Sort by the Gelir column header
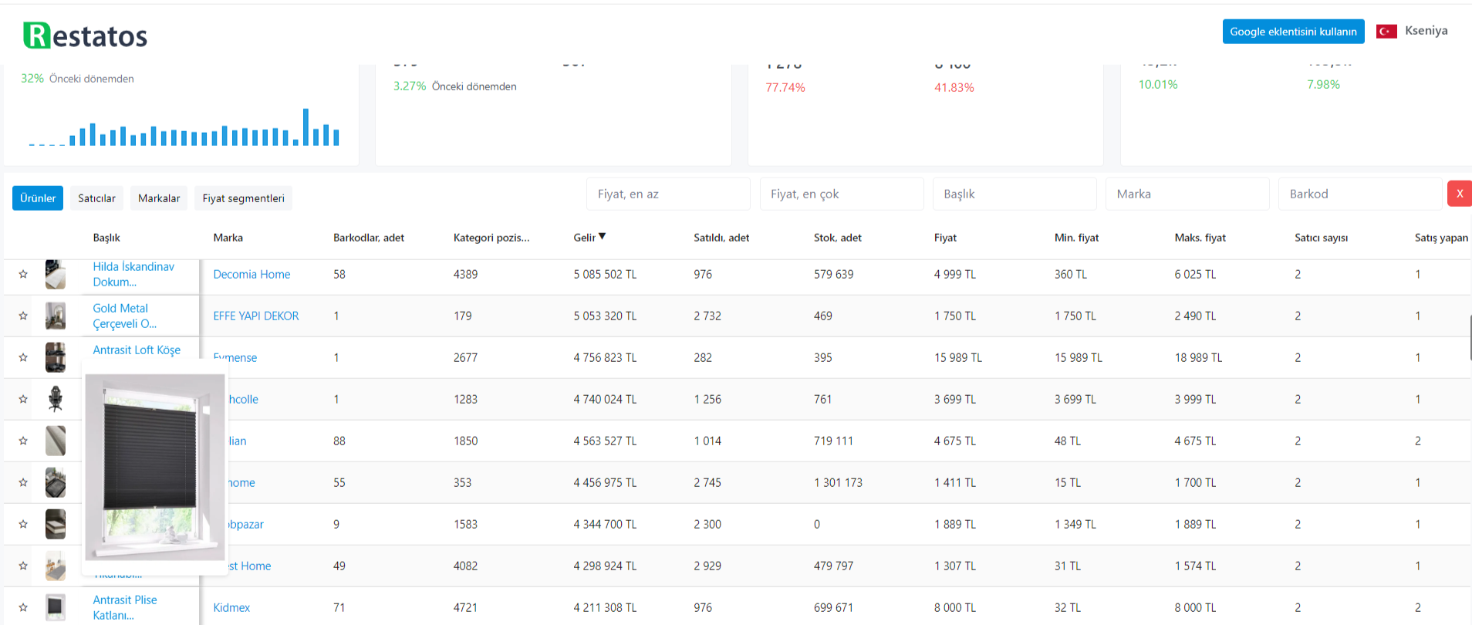The width and height of the screenshot is (1472, 625). [589, 238]
